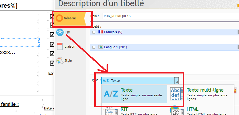239x115 pixels.
Task: Open the Type combo box arrow
Action: click(177, 81)
